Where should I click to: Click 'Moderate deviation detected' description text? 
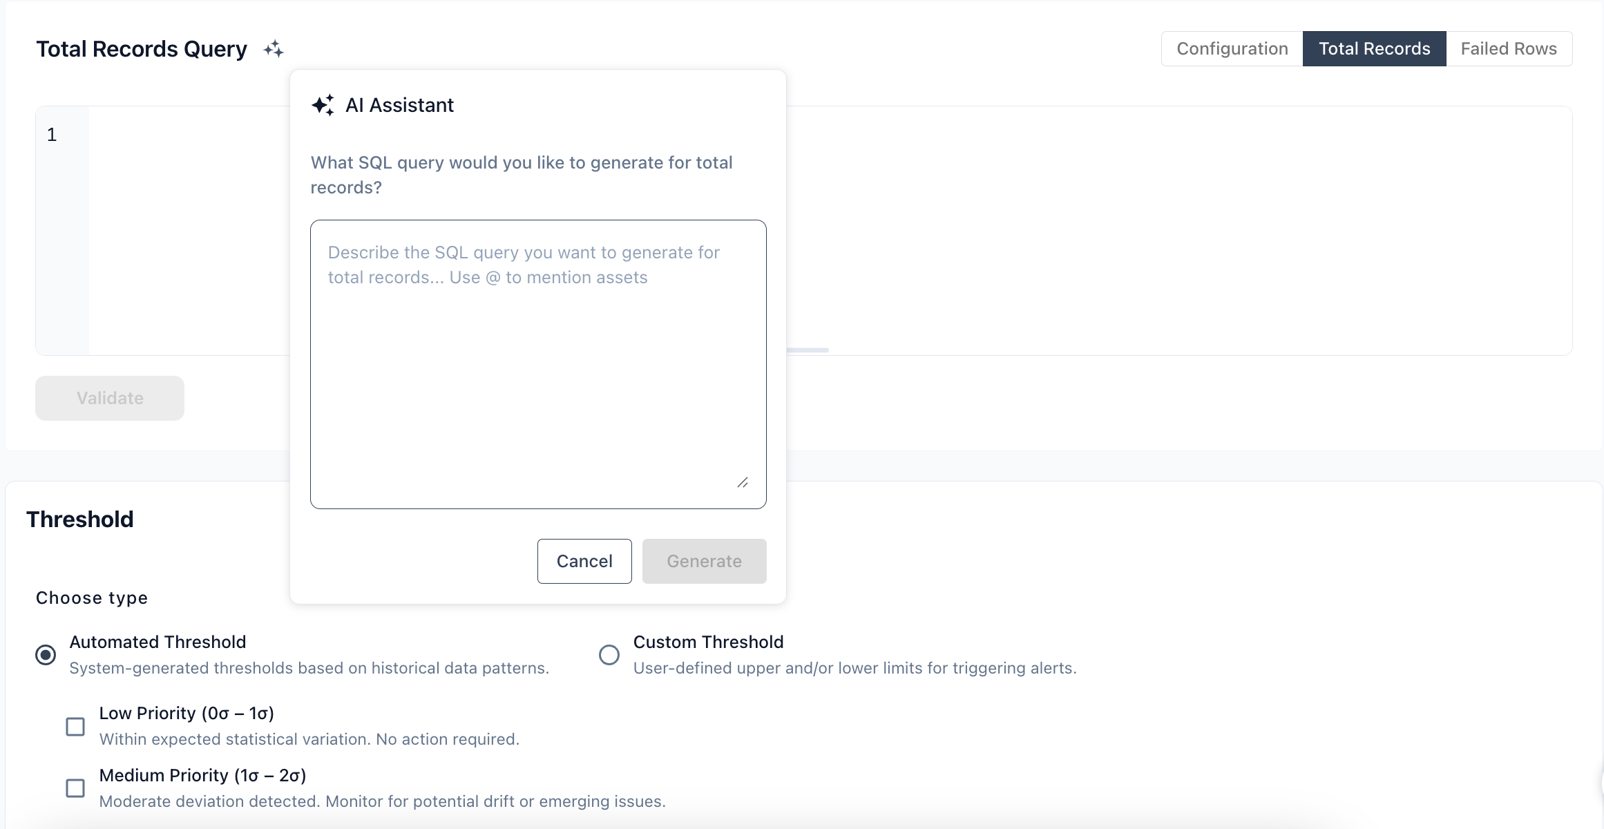click(383, 801)
